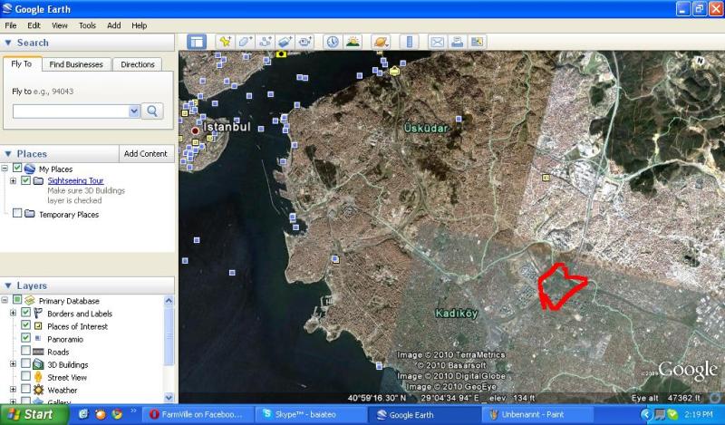Add a placemark with the pushpin icon
Screen dimensions: 725x425
pyautogui.click(x=225, y=42)
